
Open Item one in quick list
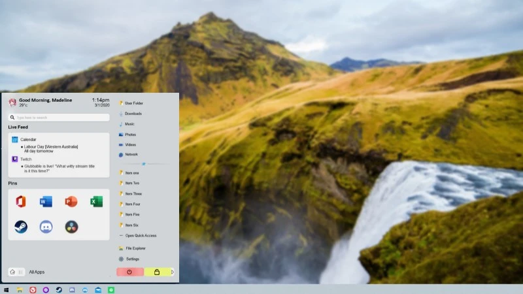[x=129, y=172]
